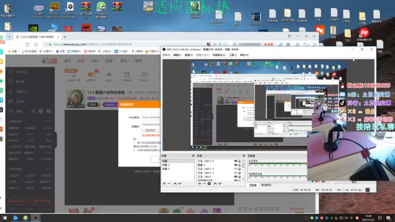Open the browser main menu icon
The image size is (395, 222).
click(x=315, y=44)
